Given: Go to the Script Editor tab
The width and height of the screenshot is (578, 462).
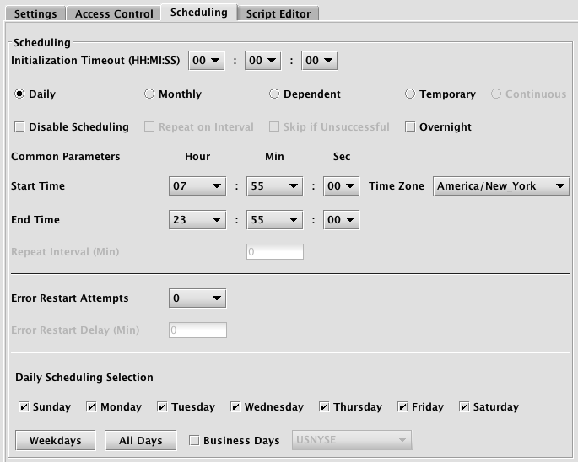Looking at the screenshot, I should pos(278,13).
